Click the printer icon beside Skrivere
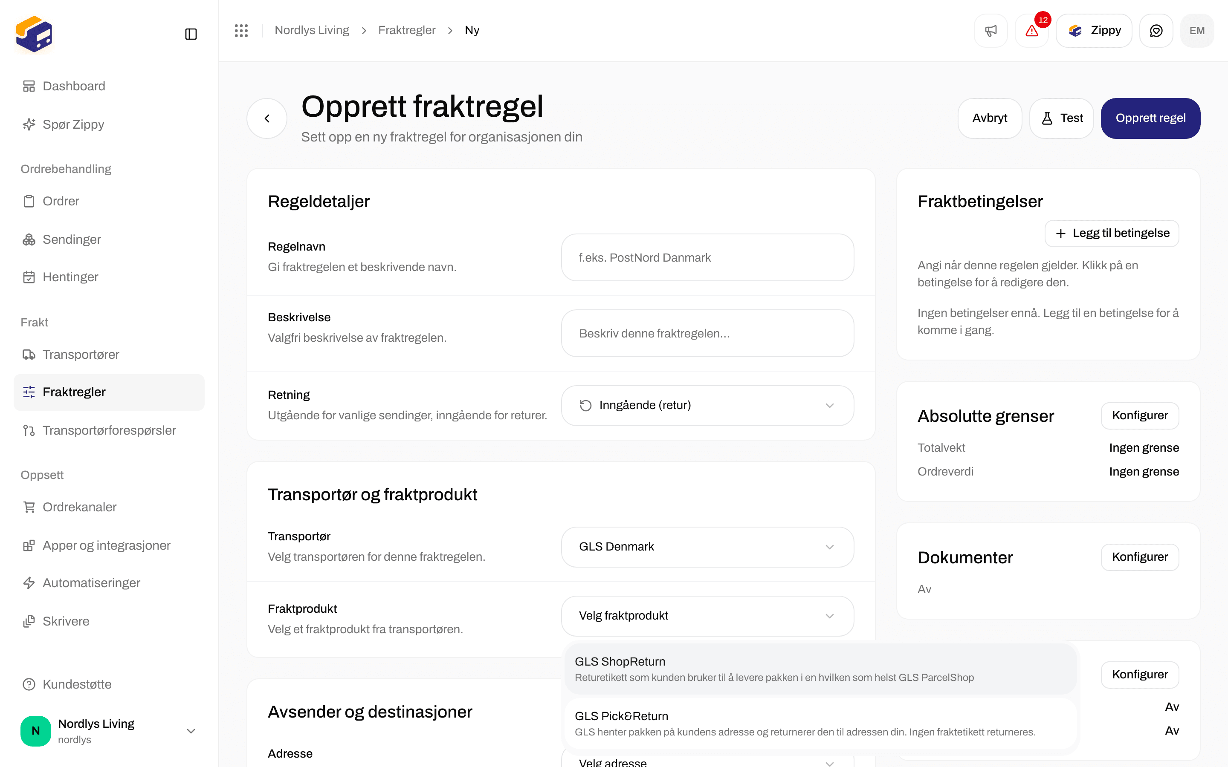This screenshot has width=1228, height=767. pyautogui.click(x=29, y=621)
